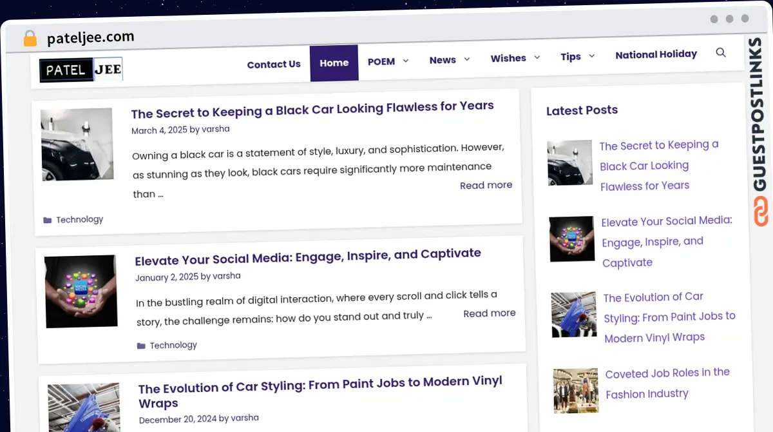Click the folder icon beside second Technology label
This screenshot has width=773, height=432.
(x=141, y=346)
